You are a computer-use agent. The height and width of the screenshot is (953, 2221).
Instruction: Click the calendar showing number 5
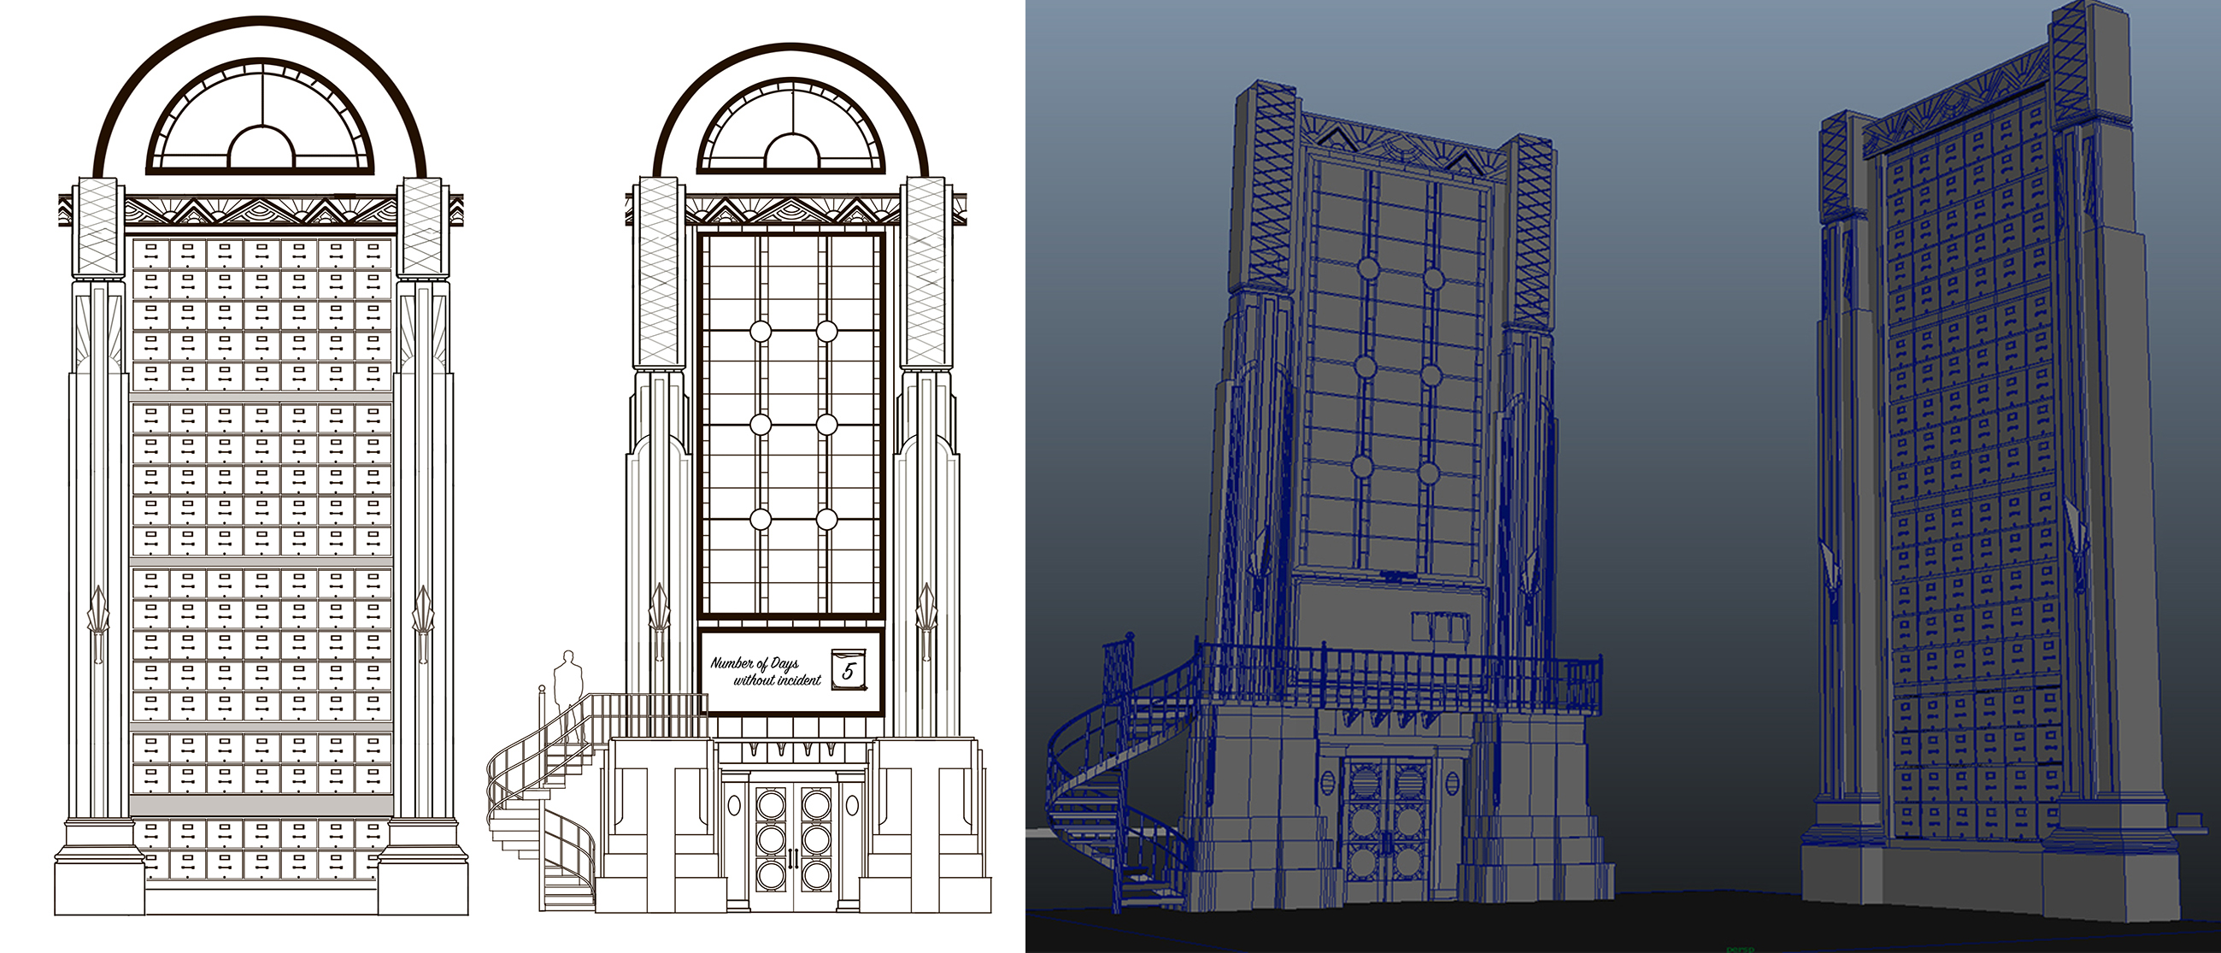point(848,670)
